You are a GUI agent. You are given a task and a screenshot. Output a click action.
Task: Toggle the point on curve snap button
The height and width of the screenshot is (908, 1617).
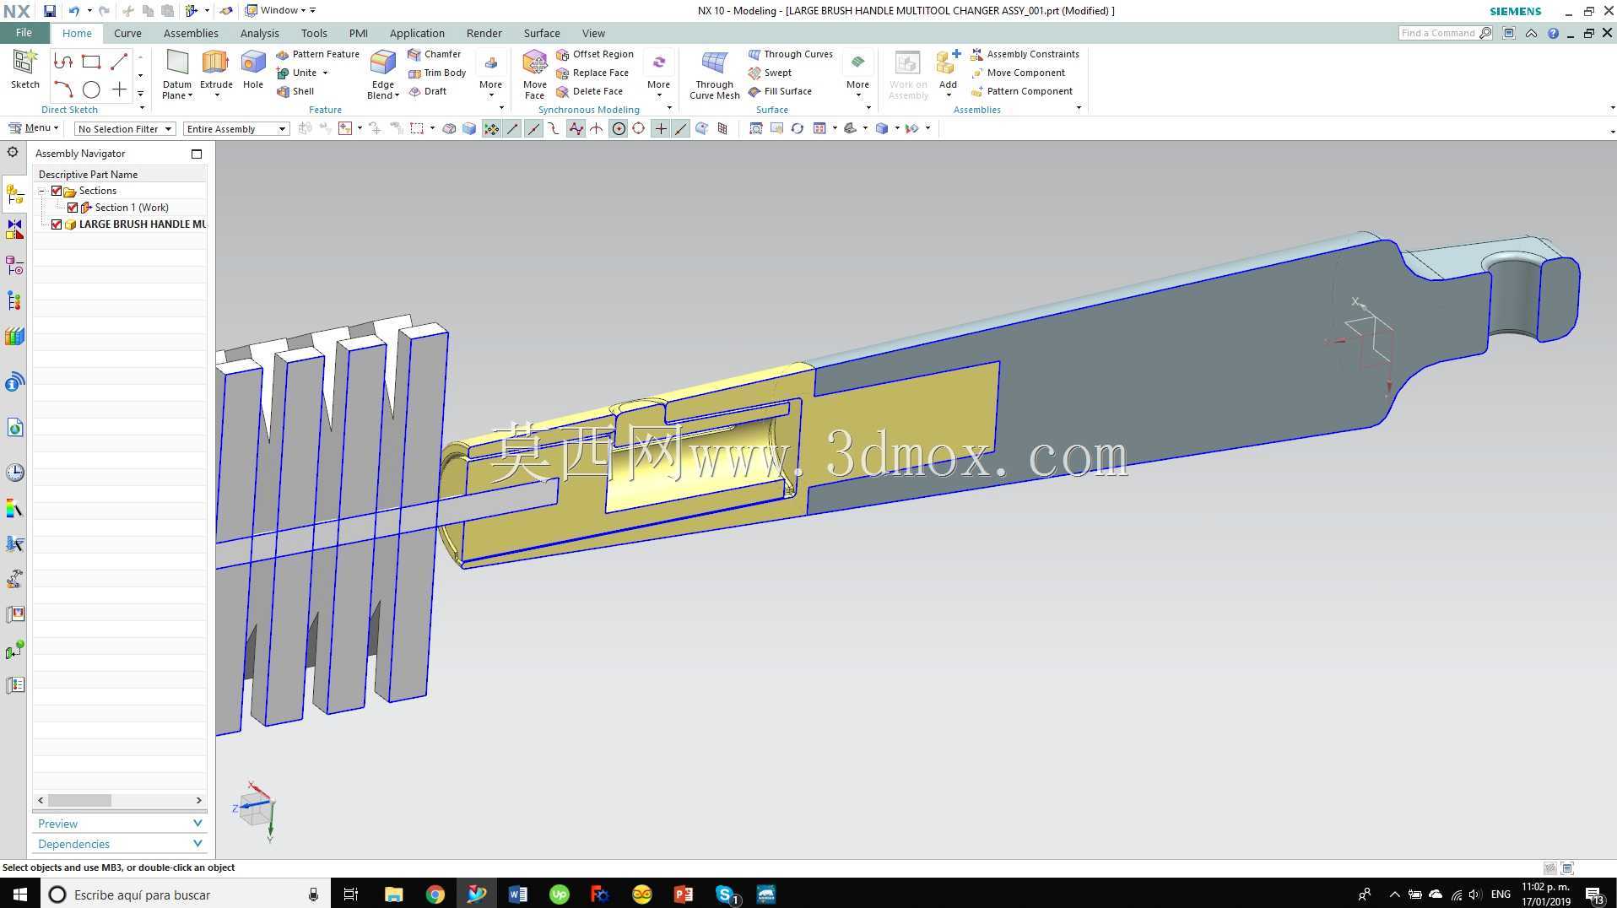pyautogui.click(x=681, y=128)
